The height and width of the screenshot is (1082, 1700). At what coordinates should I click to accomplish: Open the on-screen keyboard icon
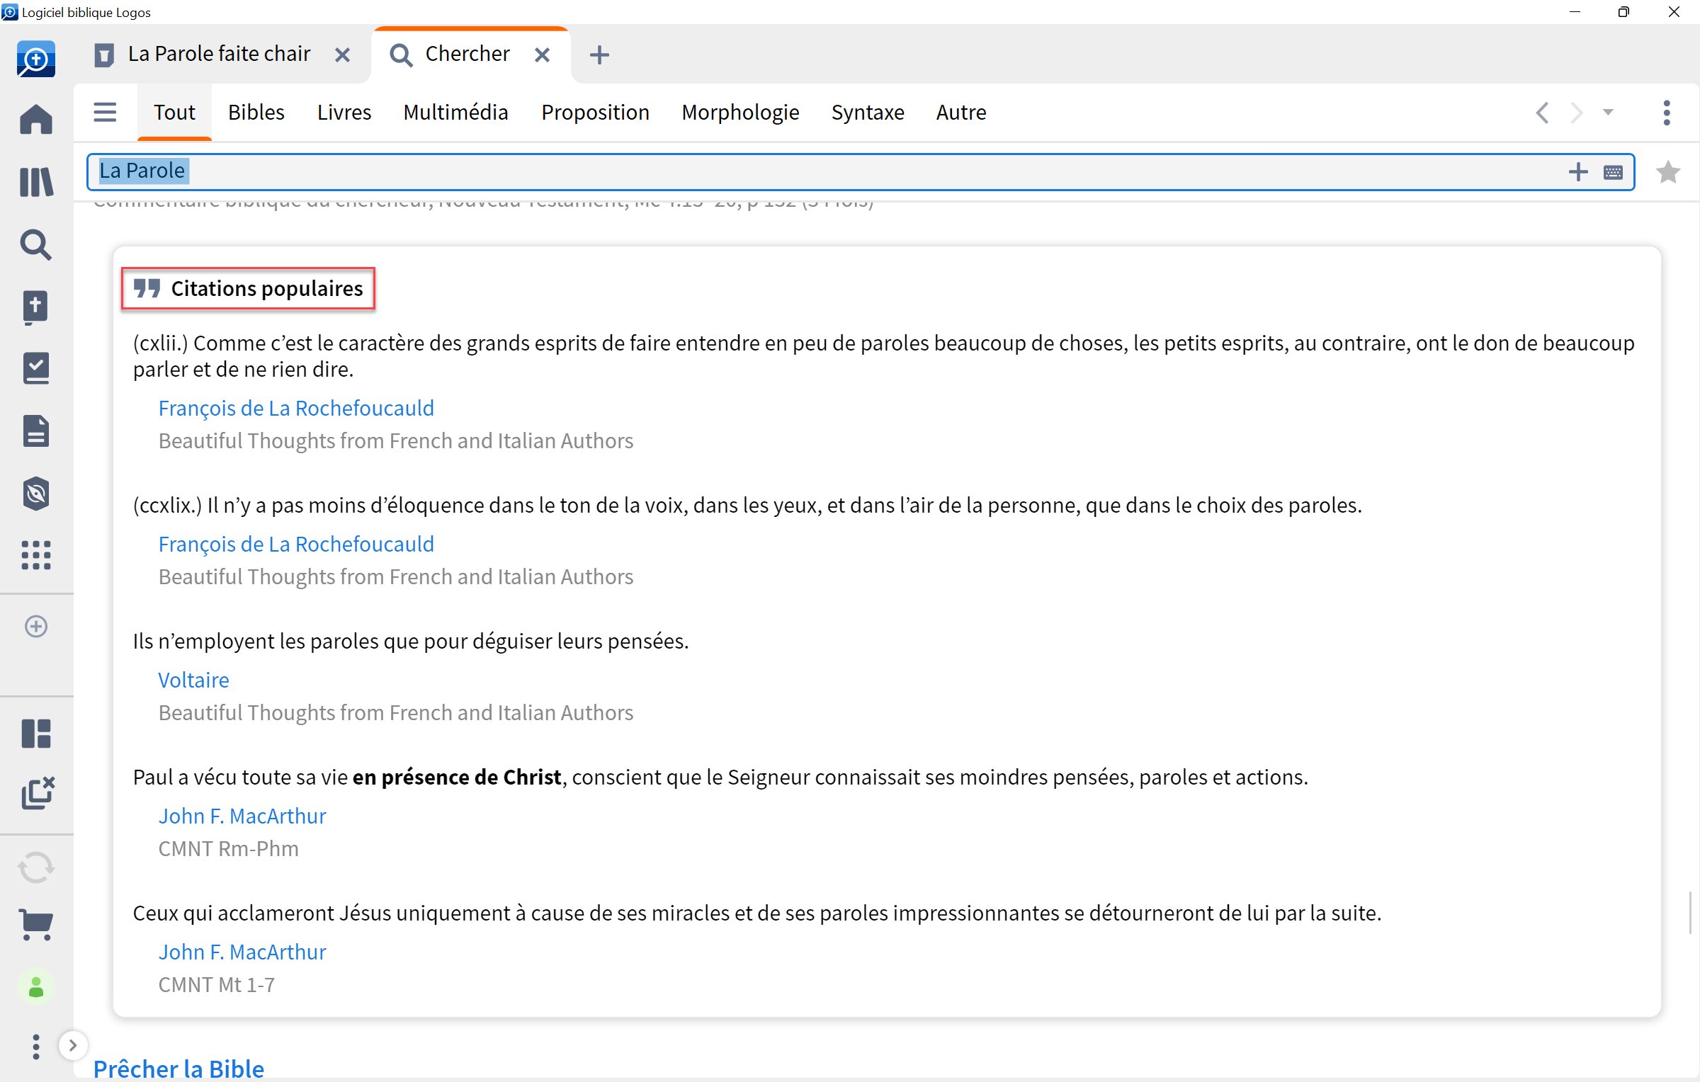(1613, 172)
